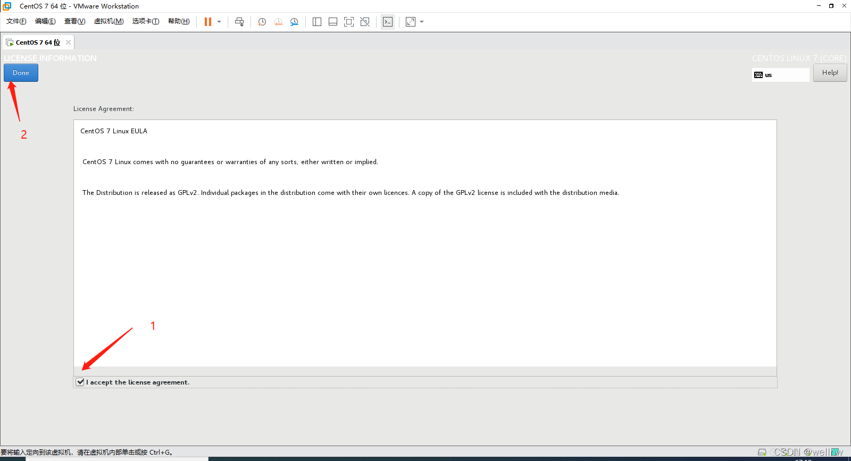Close the CentOS 7 64 位 tab
This screenshot has width=851, height=461.
point(68,42)
